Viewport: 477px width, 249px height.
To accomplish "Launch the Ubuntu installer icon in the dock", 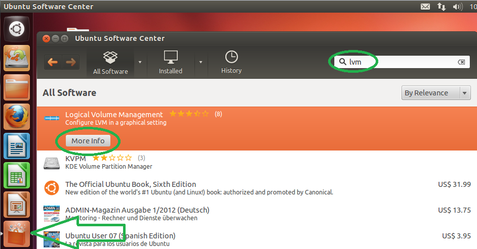I will point(17,58).
